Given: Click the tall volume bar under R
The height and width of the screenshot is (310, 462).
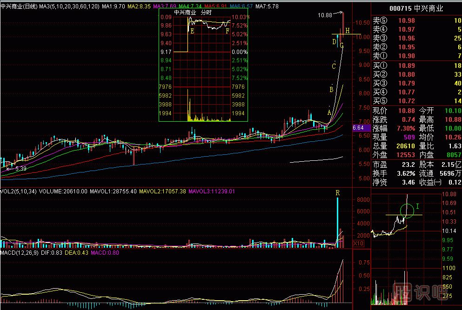Looking at the screenshot, I should coord(338,222).
